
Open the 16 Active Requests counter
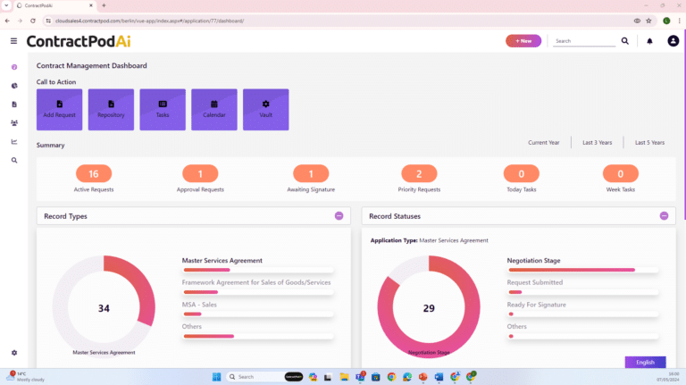[x=94, y=173]
